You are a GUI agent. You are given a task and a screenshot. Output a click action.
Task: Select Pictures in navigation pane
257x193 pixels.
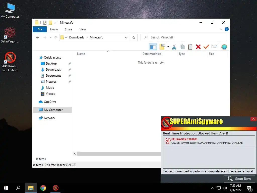[51, 82]
